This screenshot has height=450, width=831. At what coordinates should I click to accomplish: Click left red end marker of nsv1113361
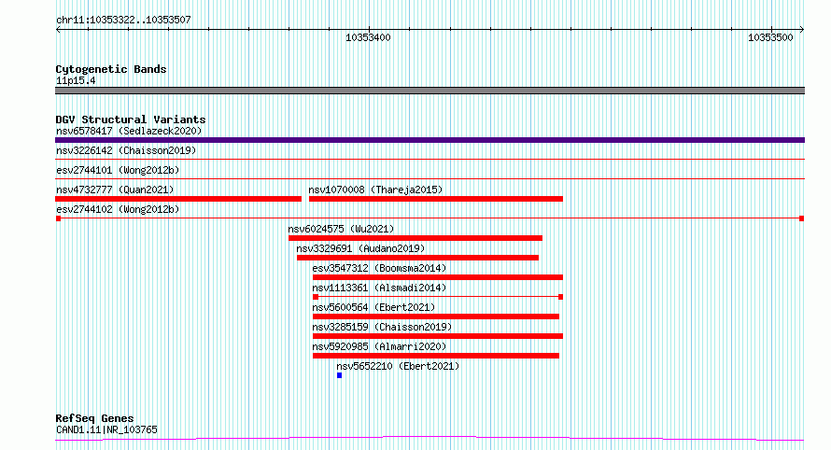point(316,297)
